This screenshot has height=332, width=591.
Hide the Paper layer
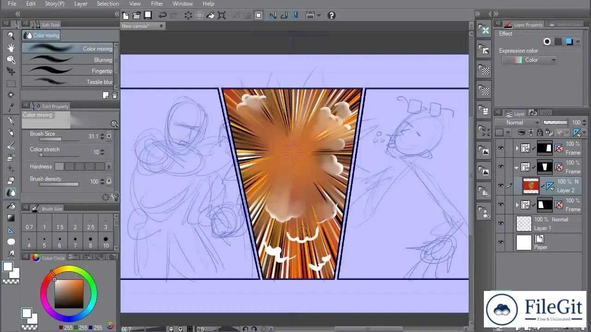pyautogui.click(x=501, y=242)
